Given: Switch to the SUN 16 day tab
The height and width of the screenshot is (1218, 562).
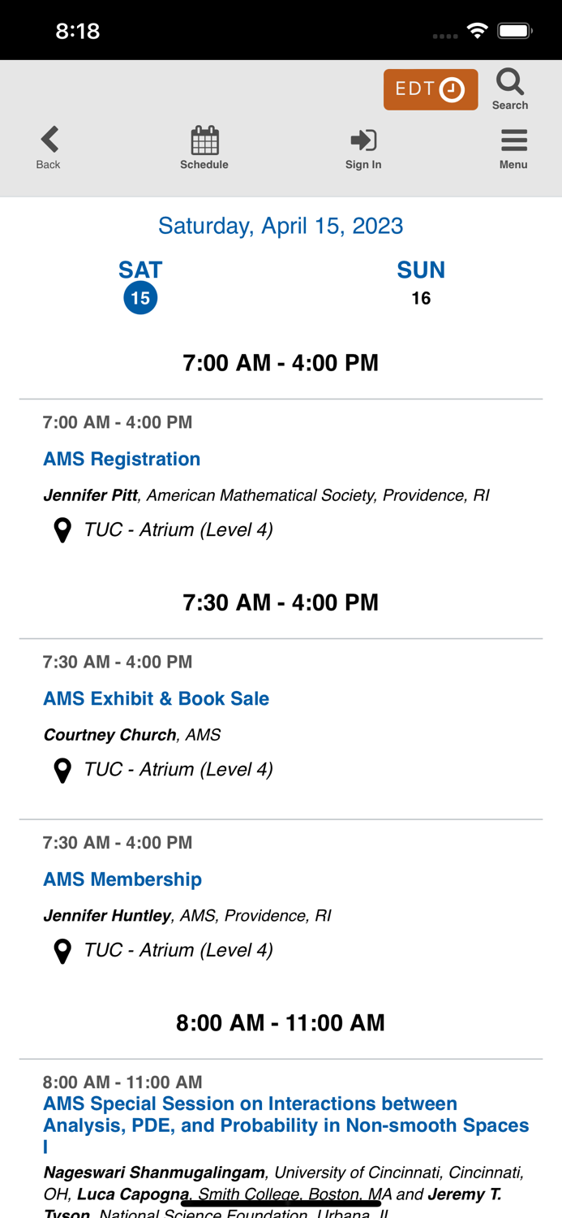Looking at the screenshot, I should pos(420,283).
